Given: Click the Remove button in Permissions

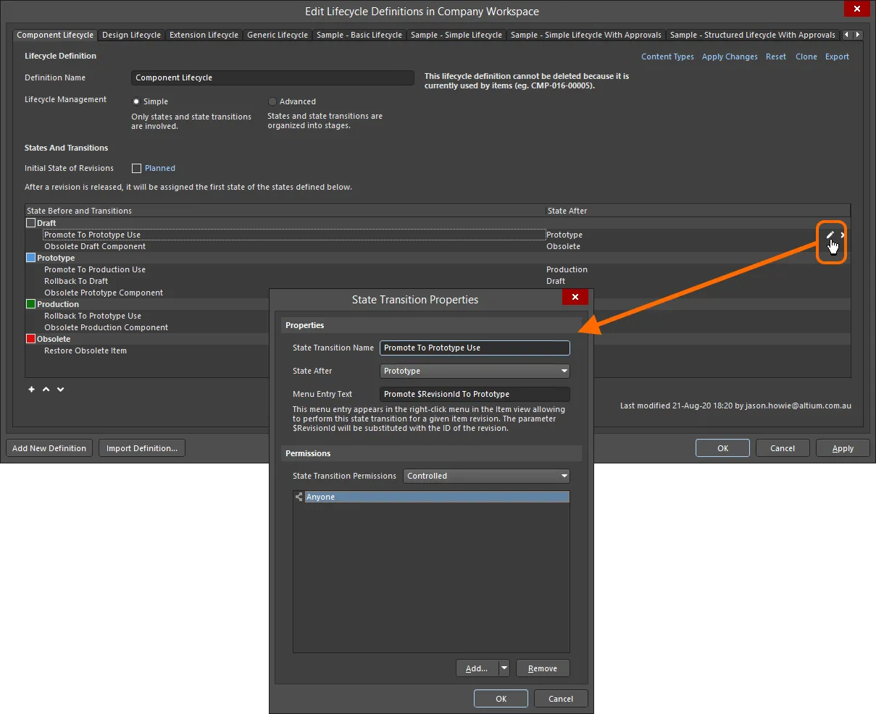Looking at the screenshot, I should click(543, 668).
